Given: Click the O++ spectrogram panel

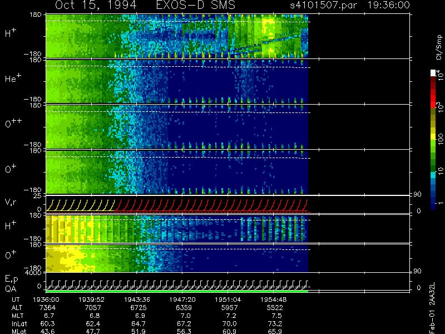Looking at the screenshot, I should [x=177, y=127].
